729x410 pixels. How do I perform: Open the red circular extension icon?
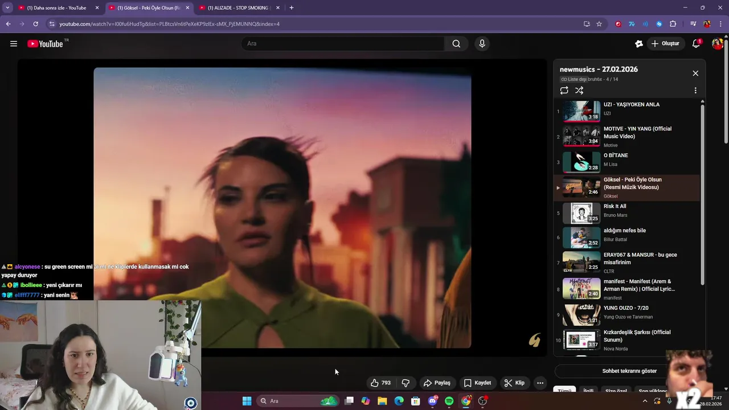(618, 24)
